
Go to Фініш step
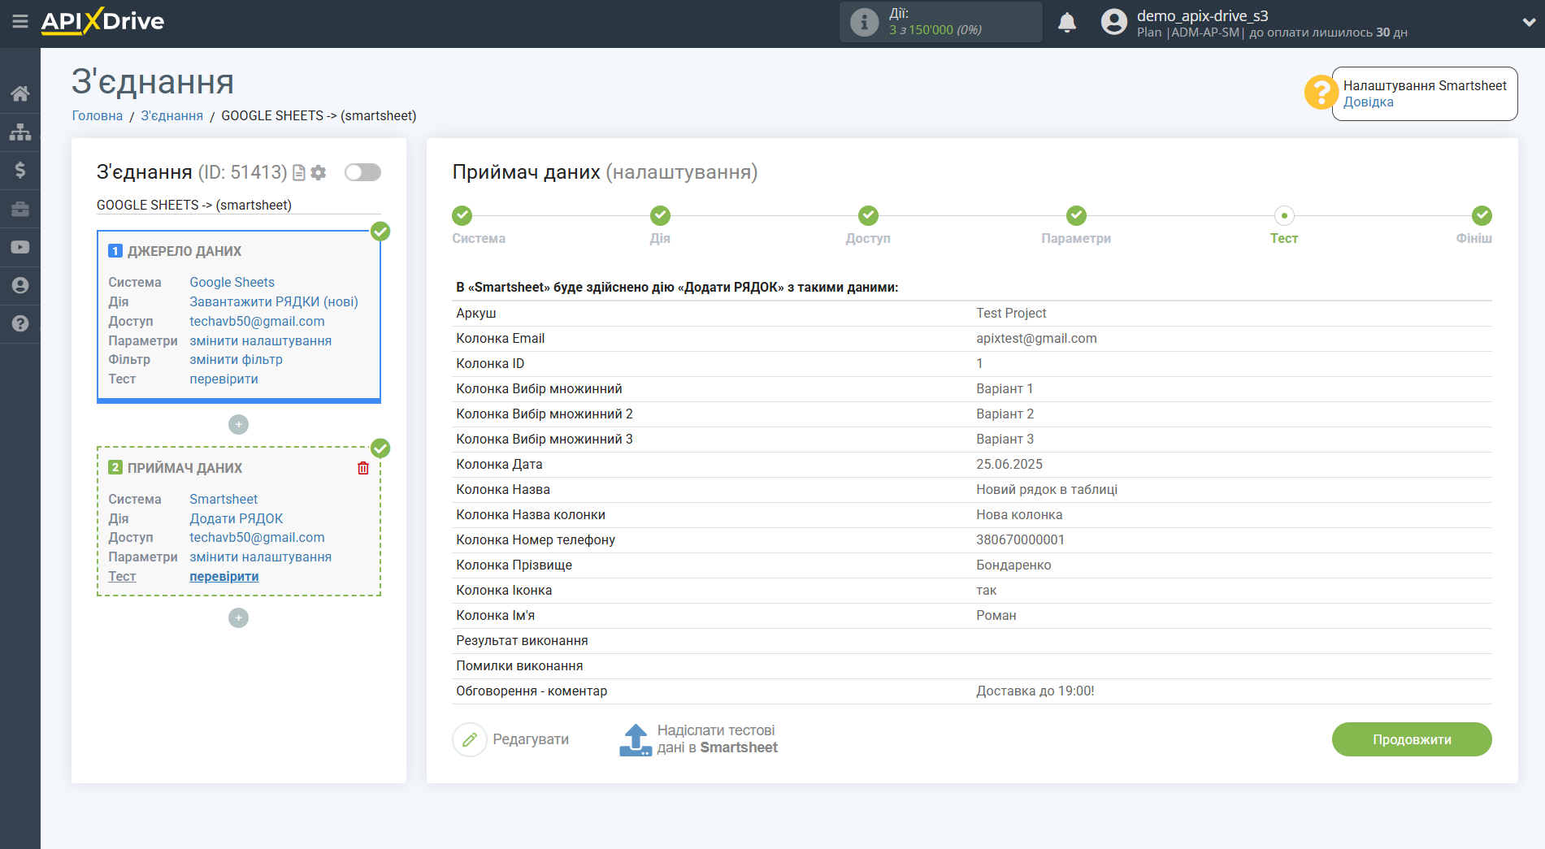pyautogui.click(x=1482, y=215)
